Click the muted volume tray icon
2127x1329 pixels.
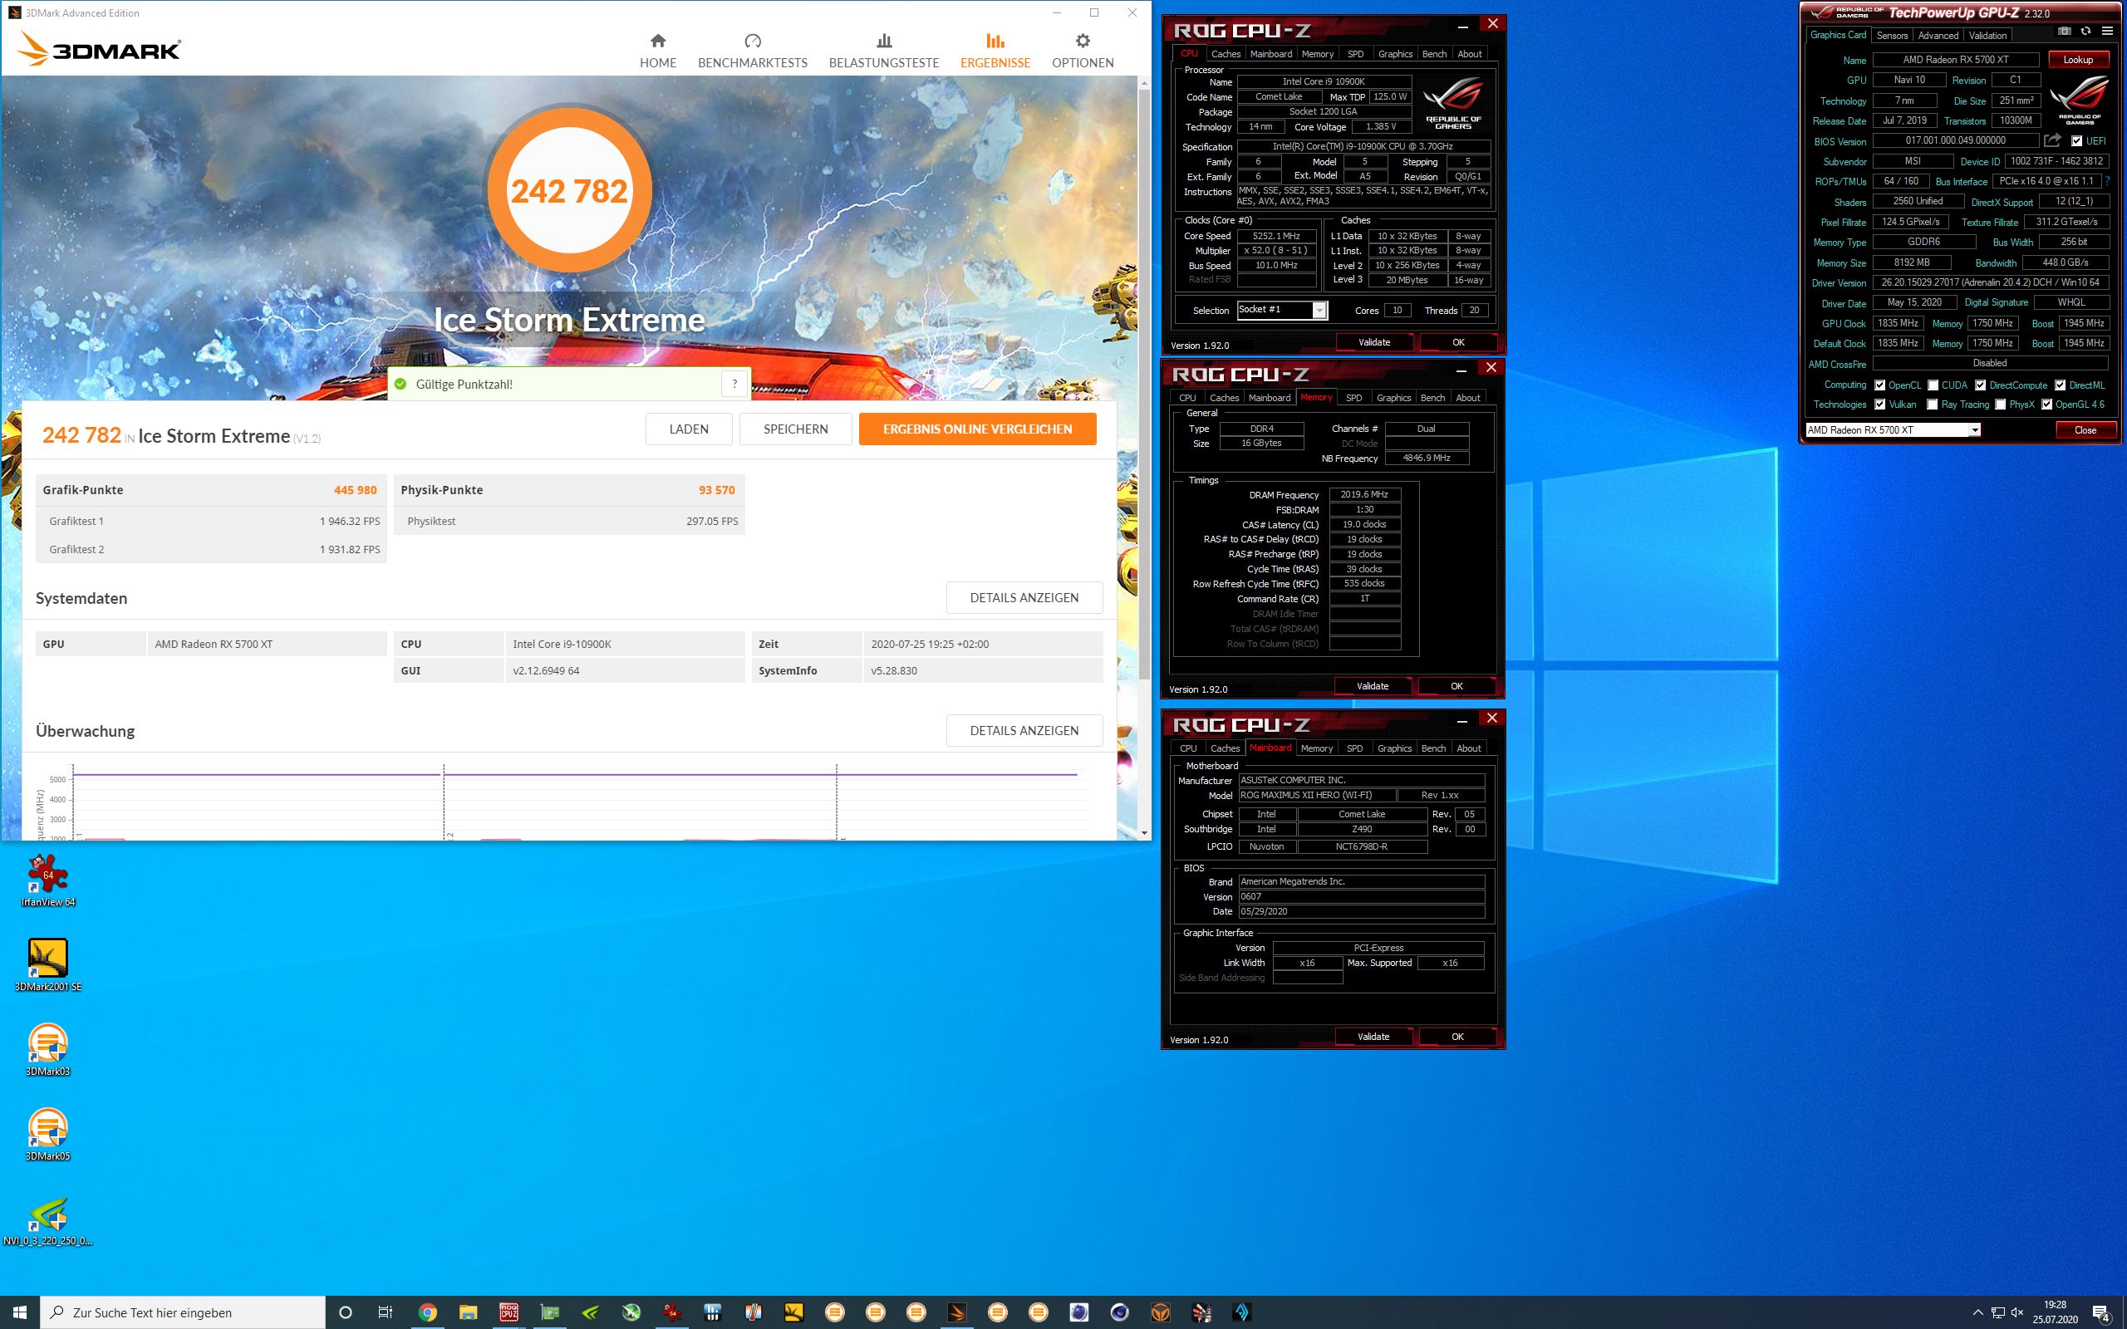(x=2018, y=1313)
